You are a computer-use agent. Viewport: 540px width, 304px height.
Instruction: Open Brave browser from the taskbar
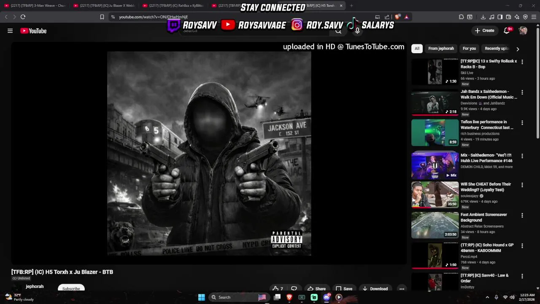[289, 297]
